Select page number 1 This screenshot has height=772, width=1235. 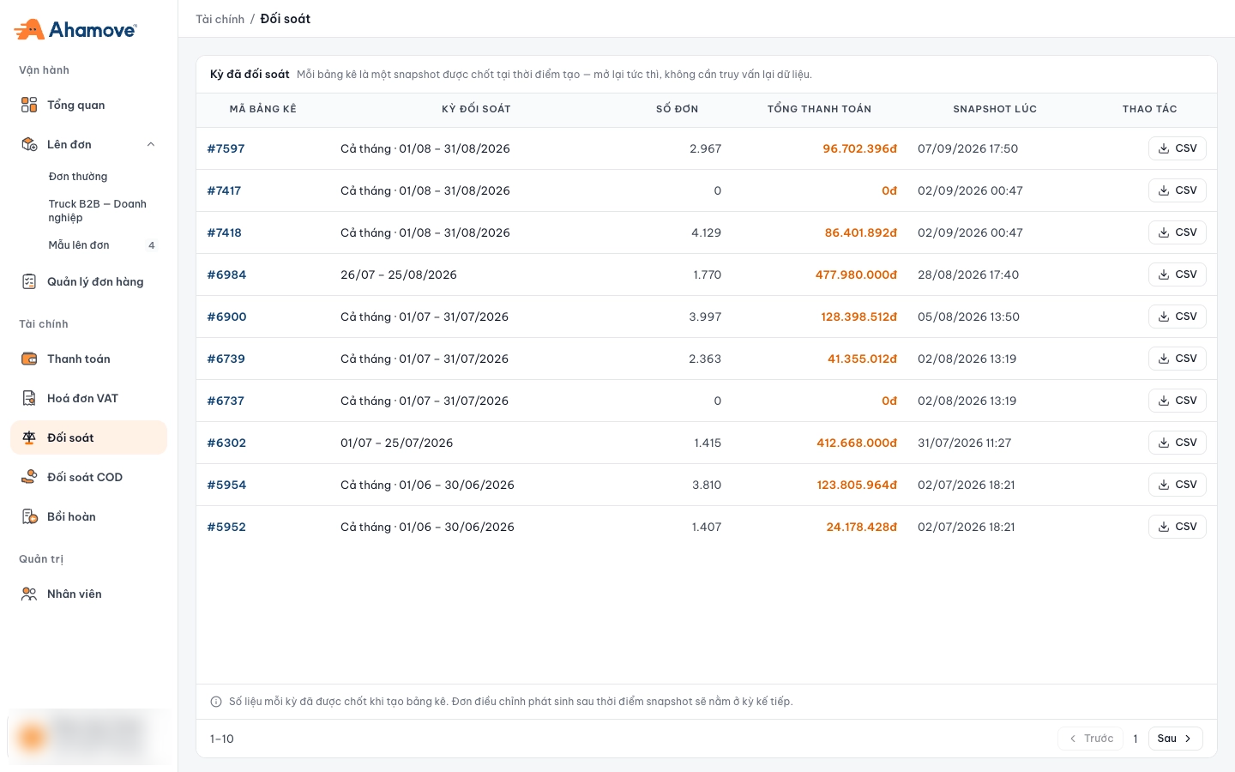1136,739
